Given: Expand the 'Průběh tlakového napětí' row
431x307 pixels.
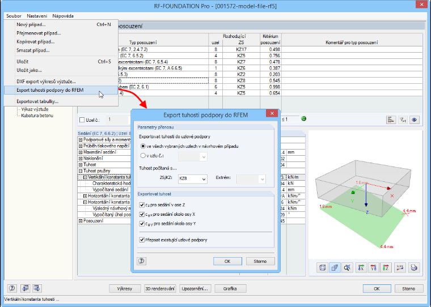Looking at the screenshot, I should (x=81, y=146).
